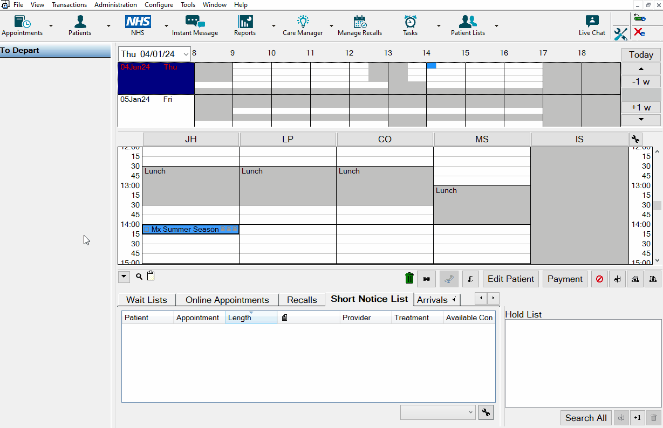This screenshot has height=428, width=663.
Task: Open the File menu
Action: (x=18, y=5)
